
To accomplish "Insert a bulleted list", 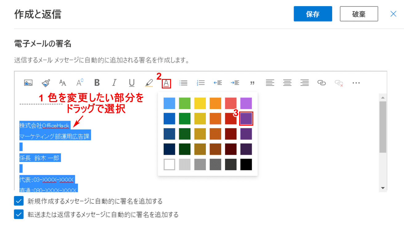I will [184, 83].
